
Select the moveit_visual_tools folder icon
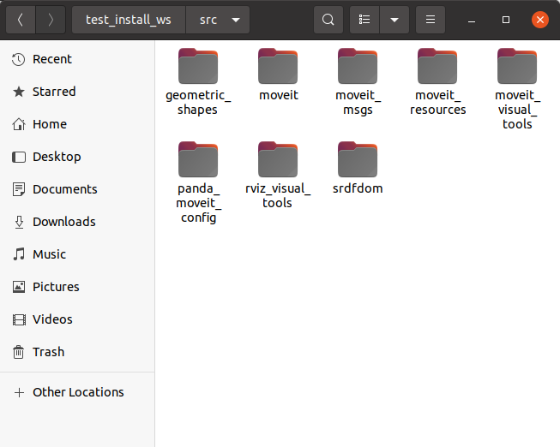517,66
